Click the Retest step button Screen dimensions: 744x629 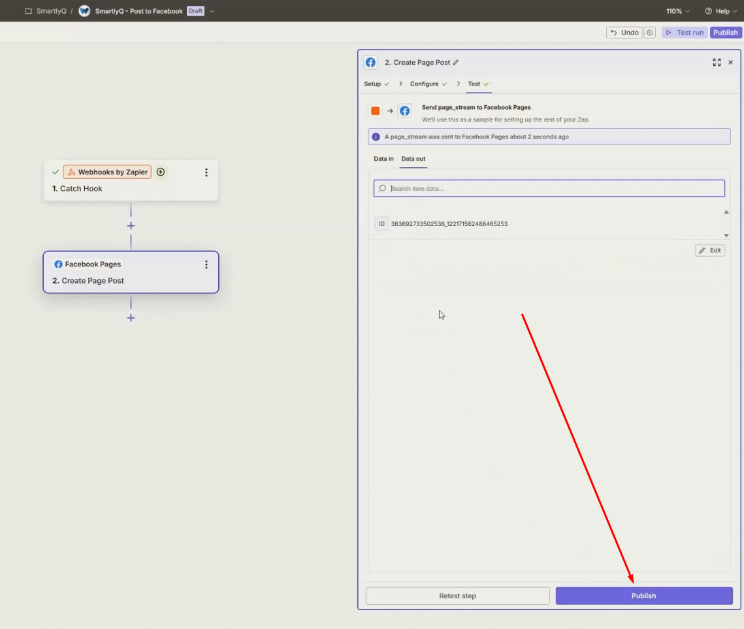(x=457, y=596)
